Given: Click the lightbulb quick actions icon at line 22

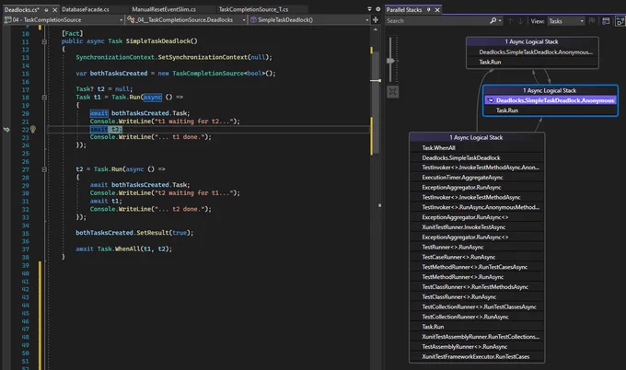Looking at the screenshot, I should pos(33,130).
